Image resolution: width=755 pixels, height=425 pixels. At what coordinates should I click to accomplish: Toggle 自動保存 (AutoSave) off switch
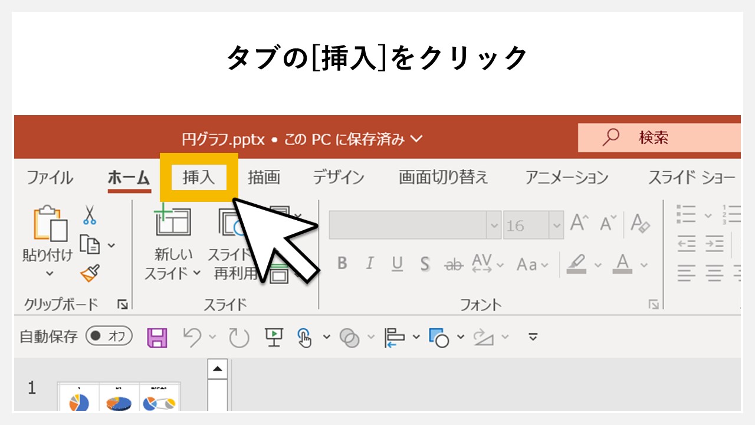point(109,335)
